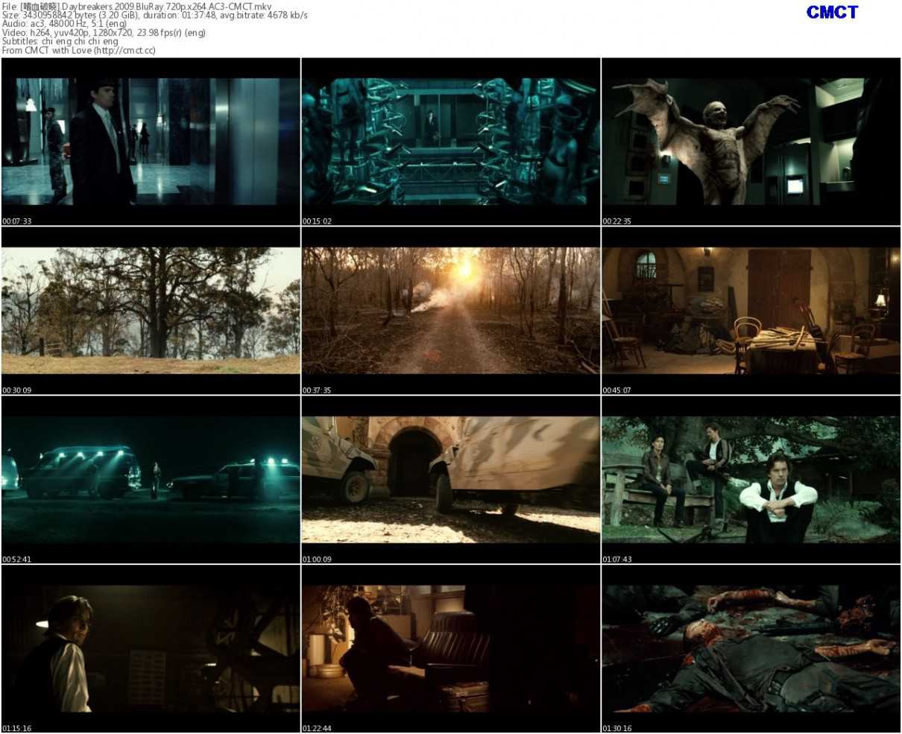
Task: Click the File name line with Daybreakers.2009
Action: tap(137, 6)
